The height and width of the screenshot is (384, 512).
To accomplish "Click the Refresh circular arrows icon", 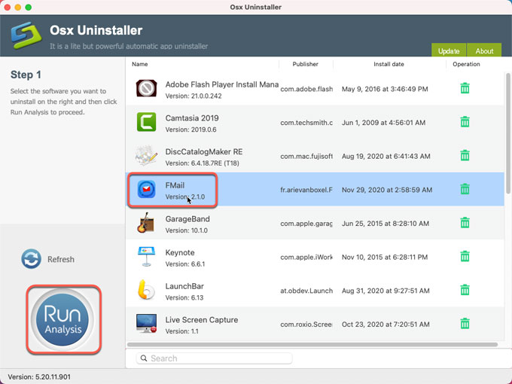I will pos(32,259).
